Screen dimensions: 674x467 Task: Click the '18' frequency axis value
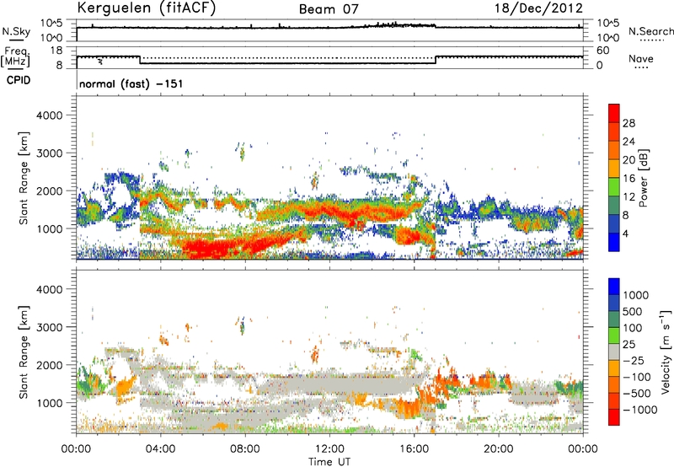56,51
